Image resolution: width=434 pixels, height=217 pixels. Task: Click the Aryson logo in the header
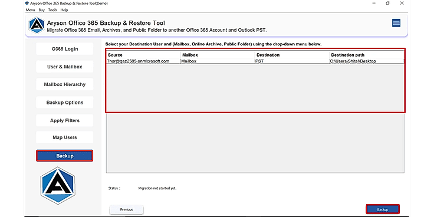tap(37, 25)
